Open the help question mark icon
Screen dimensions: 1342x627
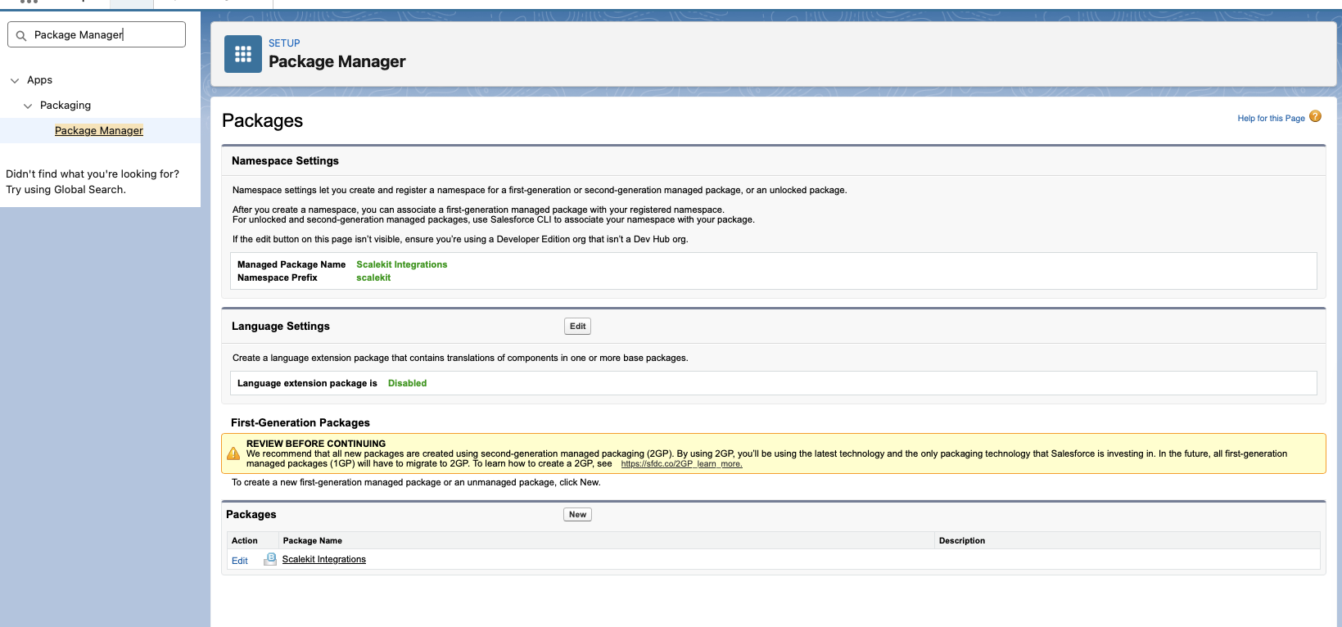tap(1315, 116)
